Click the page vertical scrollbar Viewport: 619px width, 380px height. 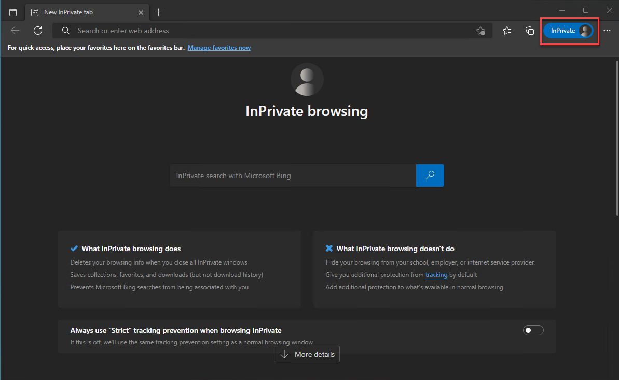(616, 138)
